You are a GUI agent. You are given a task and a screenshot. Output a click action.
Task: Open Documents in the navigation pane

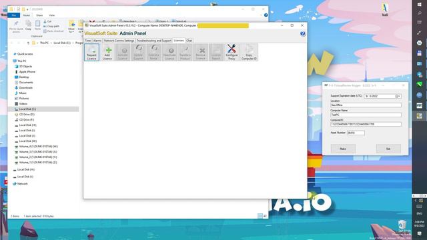(x=26, y=83)
